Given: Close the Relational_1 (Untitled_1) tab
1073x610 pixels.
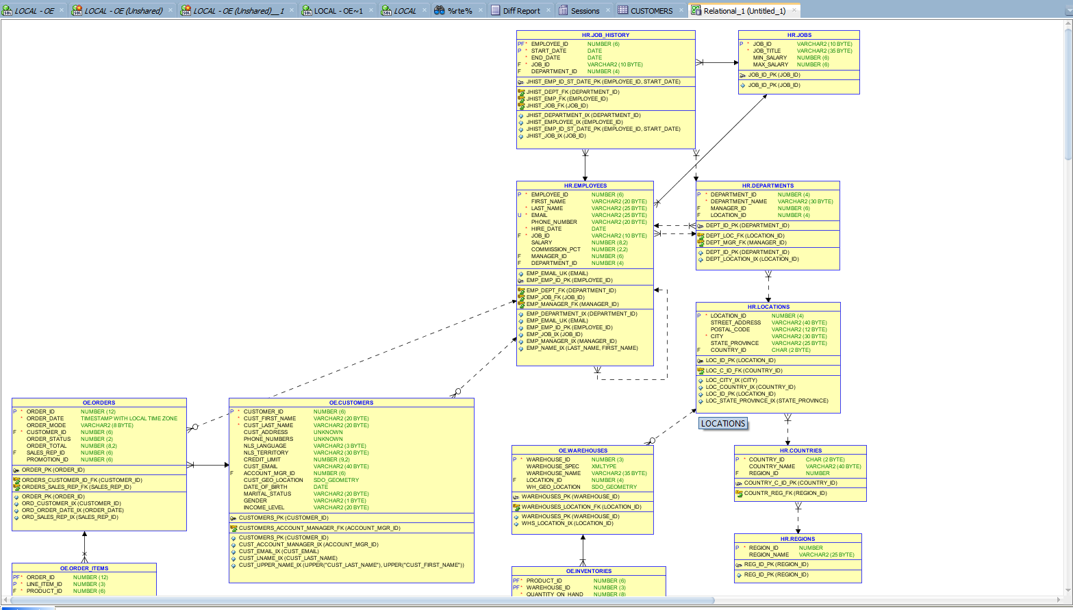Looking at the screenshot, I should coord(794,10).
